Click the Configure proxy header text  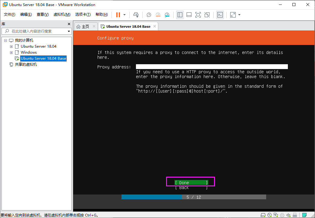coord(115,38)
